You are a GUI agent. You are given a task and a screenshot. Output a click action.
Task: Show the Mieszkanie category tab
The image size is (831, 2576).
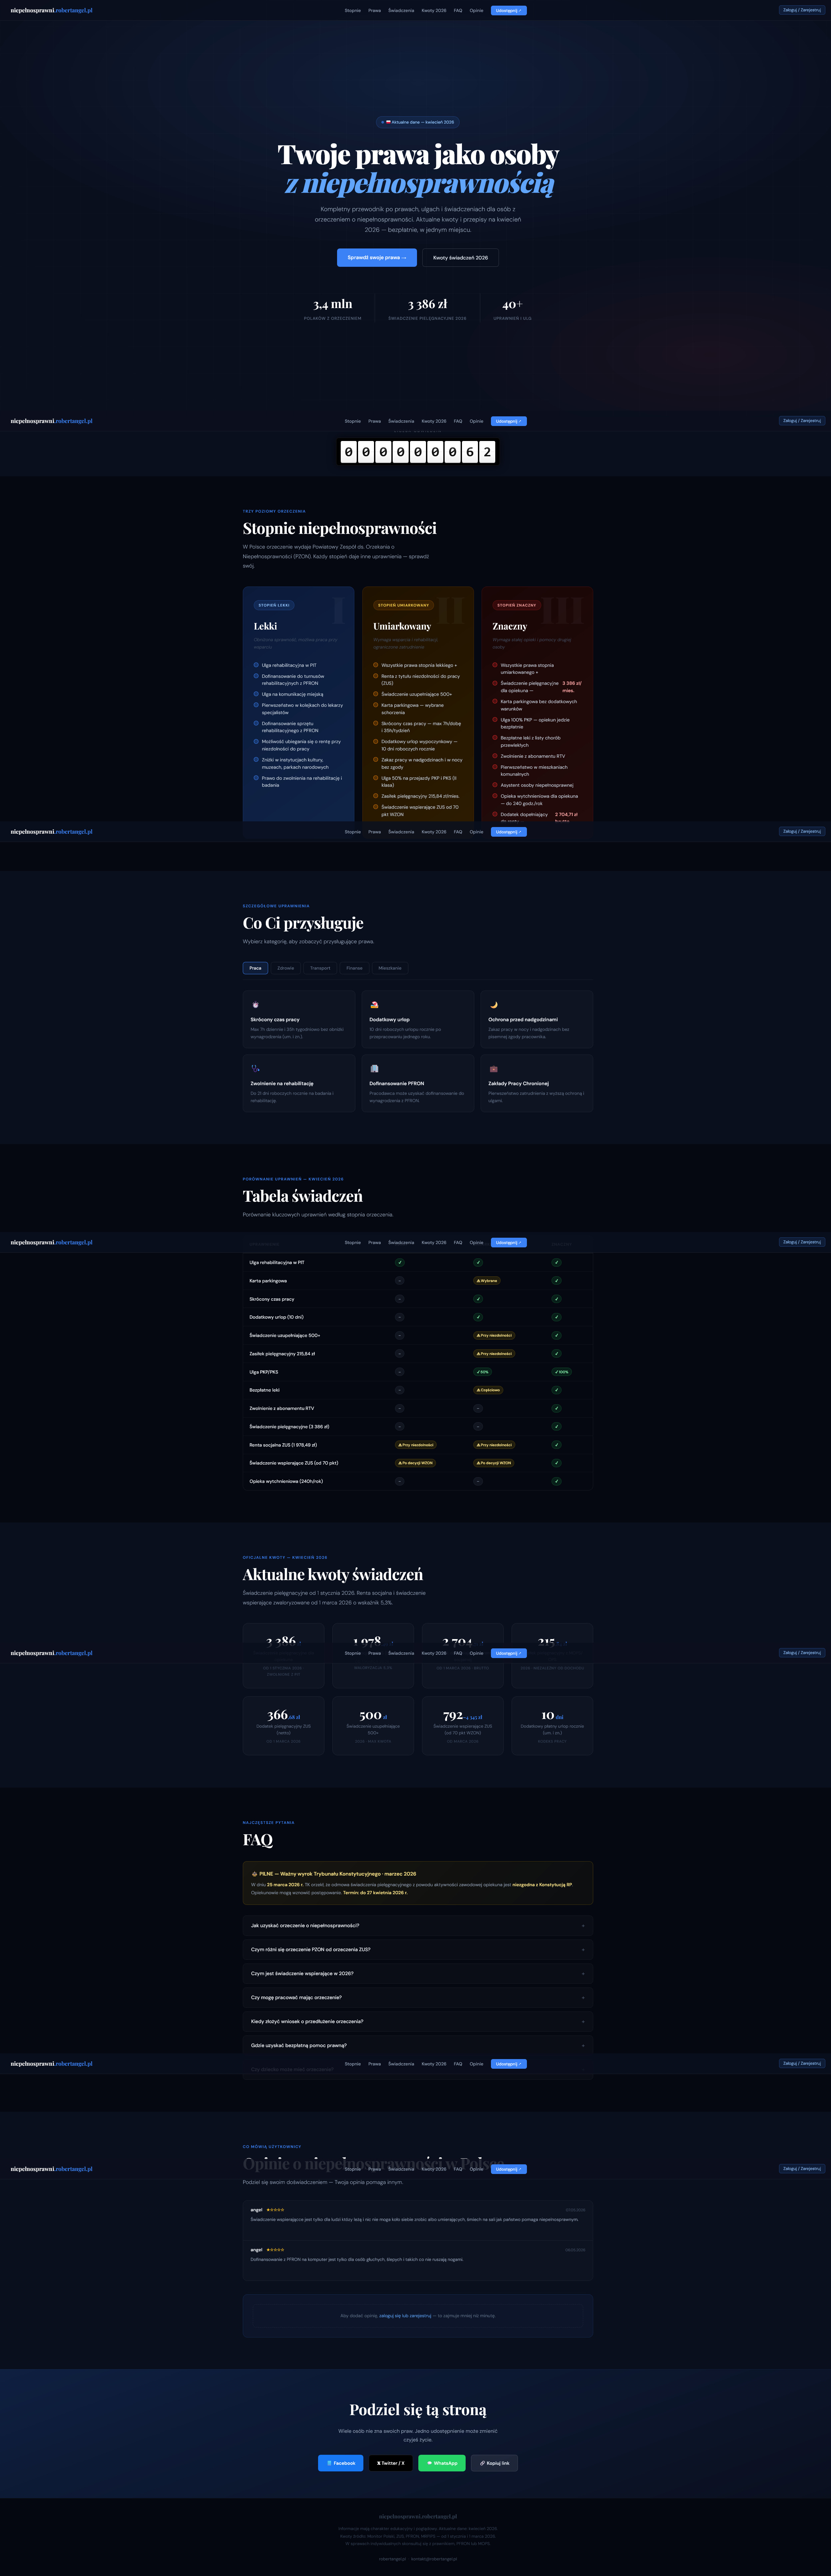[x=390, y=968]
